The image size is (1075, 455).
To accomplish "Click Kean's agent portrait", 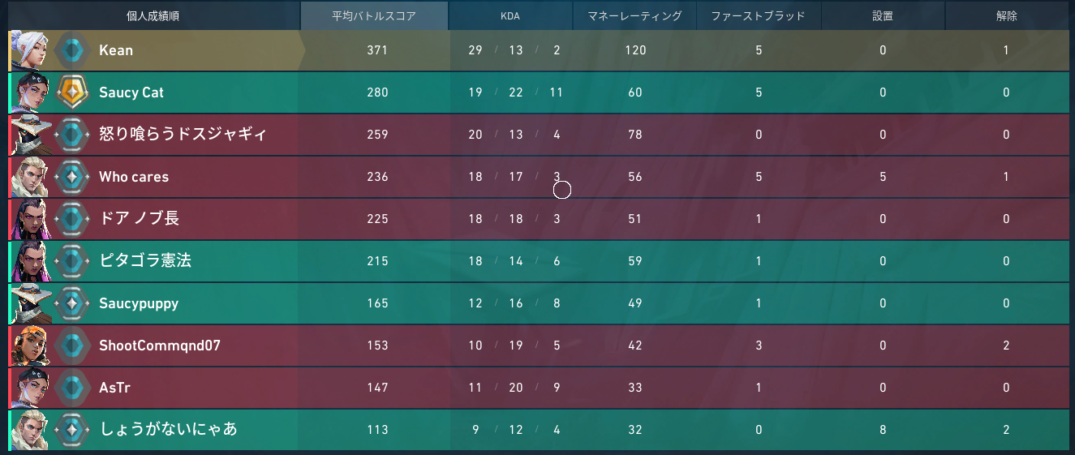I will tap(30, 50).
